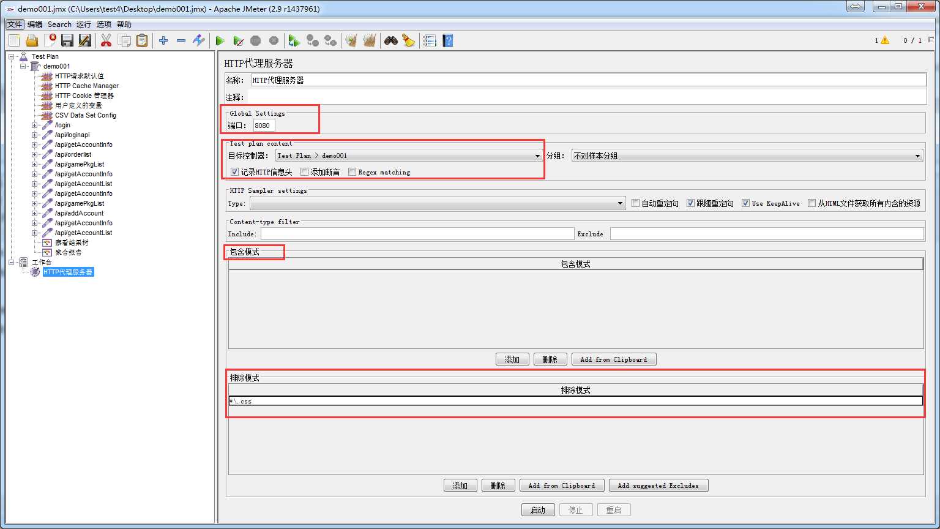
Task: Open the 编辑 menu
Action: pos(35,24)
